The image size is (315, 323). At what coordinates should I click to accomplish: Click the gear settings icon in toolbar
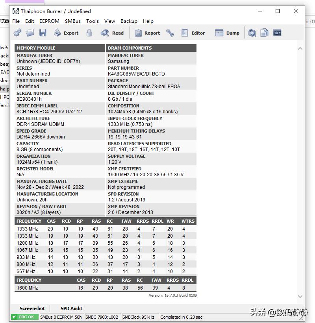tap(18, 33)
